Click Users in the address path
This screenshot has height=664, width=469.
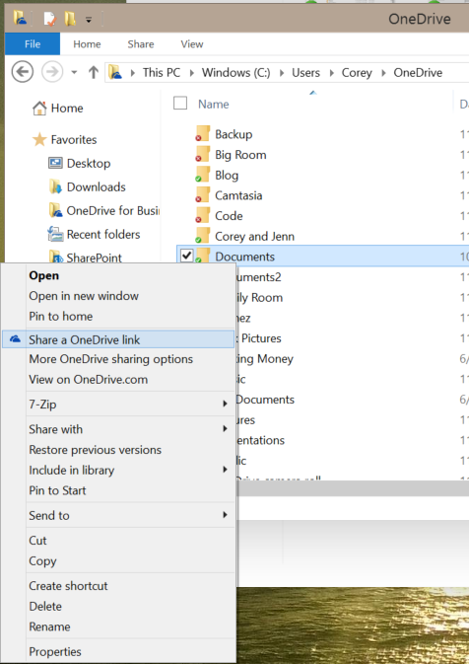[x=305, y=72]
